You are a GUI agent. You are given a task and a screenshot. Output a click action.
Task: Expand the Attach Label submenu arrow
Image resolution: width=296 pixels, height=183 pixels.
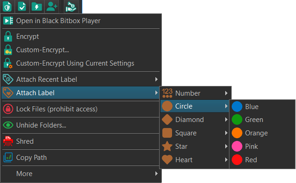pos(156,92)
